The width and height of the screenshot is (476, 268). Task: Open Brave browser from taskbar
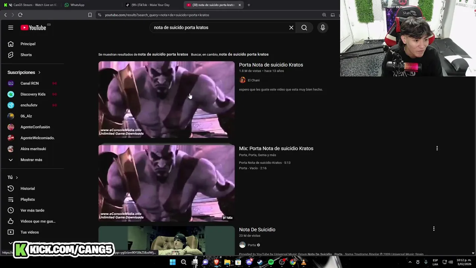click(216, 262)
